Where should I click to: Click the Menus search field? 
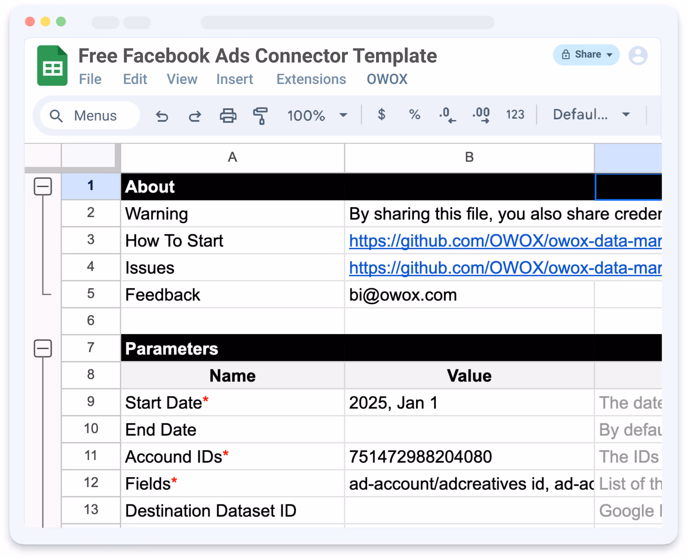click(x=90, y=116)
